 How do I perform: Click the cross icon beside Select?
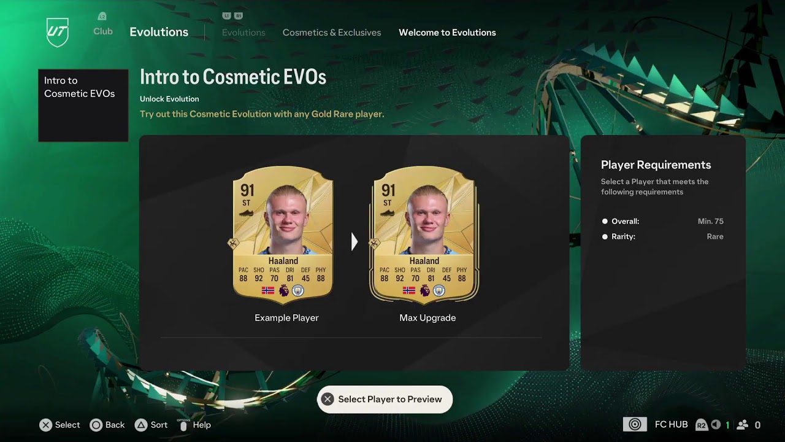45,425
